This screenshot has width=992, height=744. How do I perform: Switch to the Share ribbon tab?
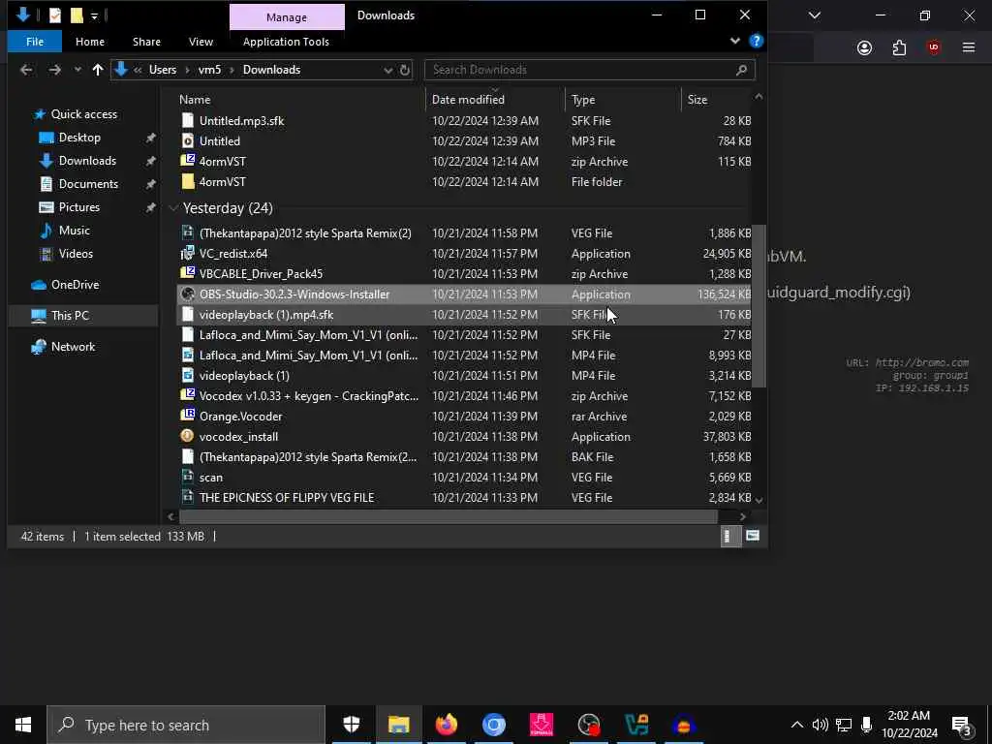pos(147,42)
